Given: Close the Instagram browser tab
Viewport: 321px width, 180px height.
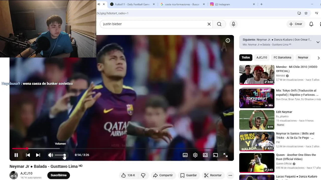Looking at the screenshot, I should tap(254, 4).
